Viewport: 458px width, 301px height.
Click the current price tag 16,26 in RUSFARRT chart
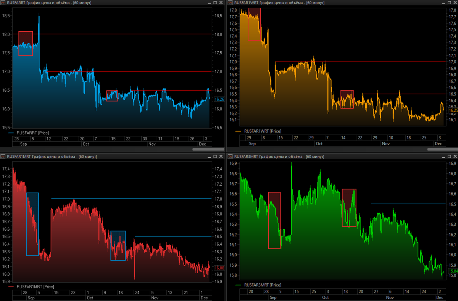coord(219,99)
